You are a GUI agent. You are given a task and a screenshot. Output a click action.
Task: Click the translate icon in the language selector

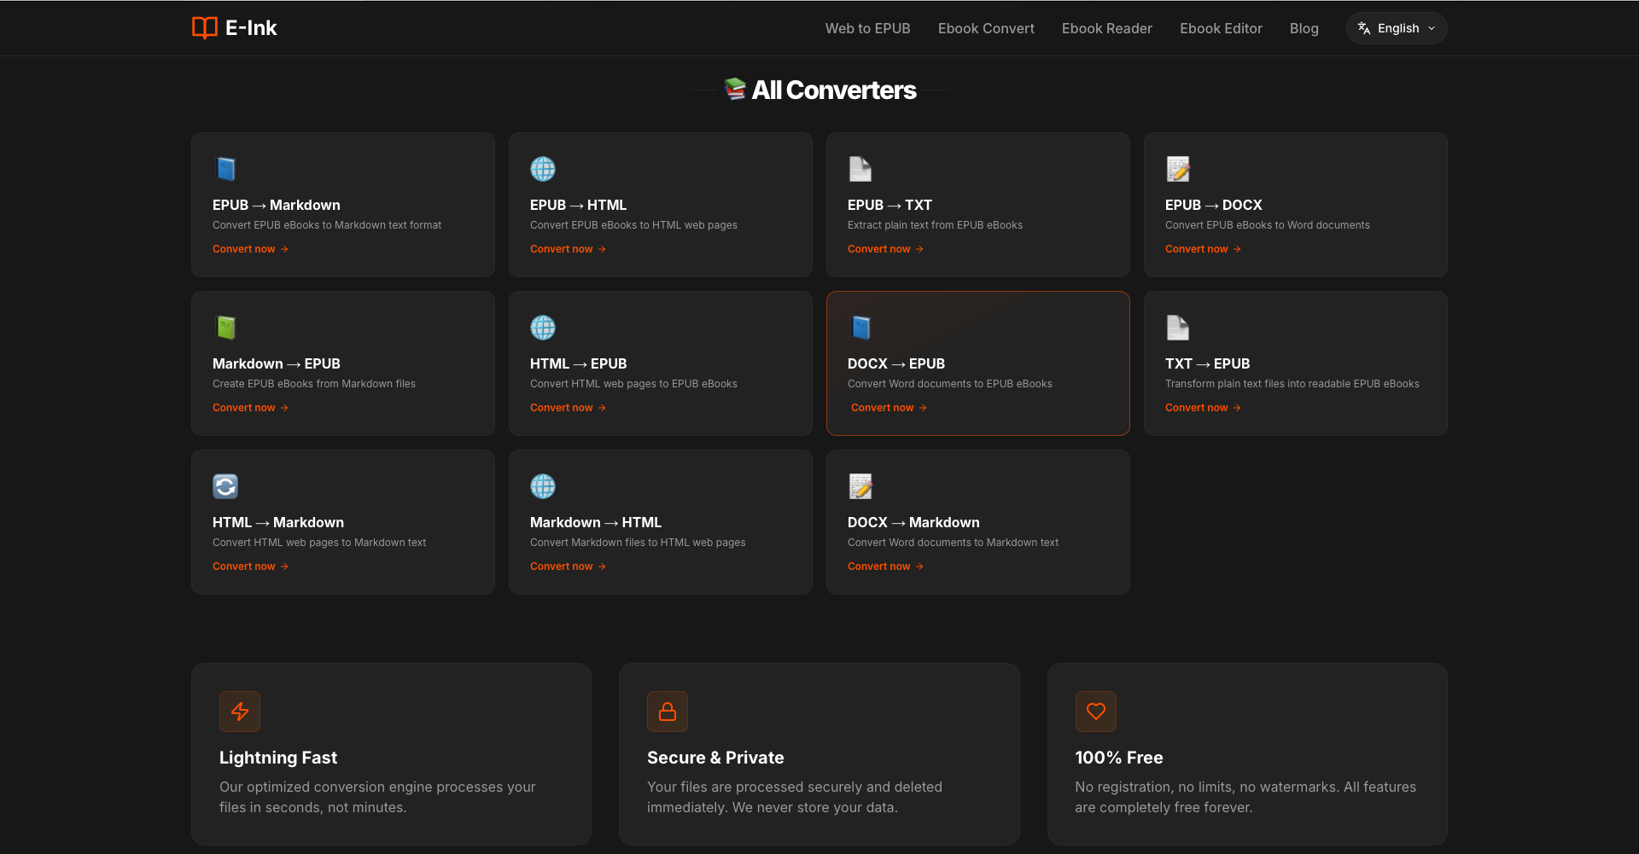click(1364, 28)
